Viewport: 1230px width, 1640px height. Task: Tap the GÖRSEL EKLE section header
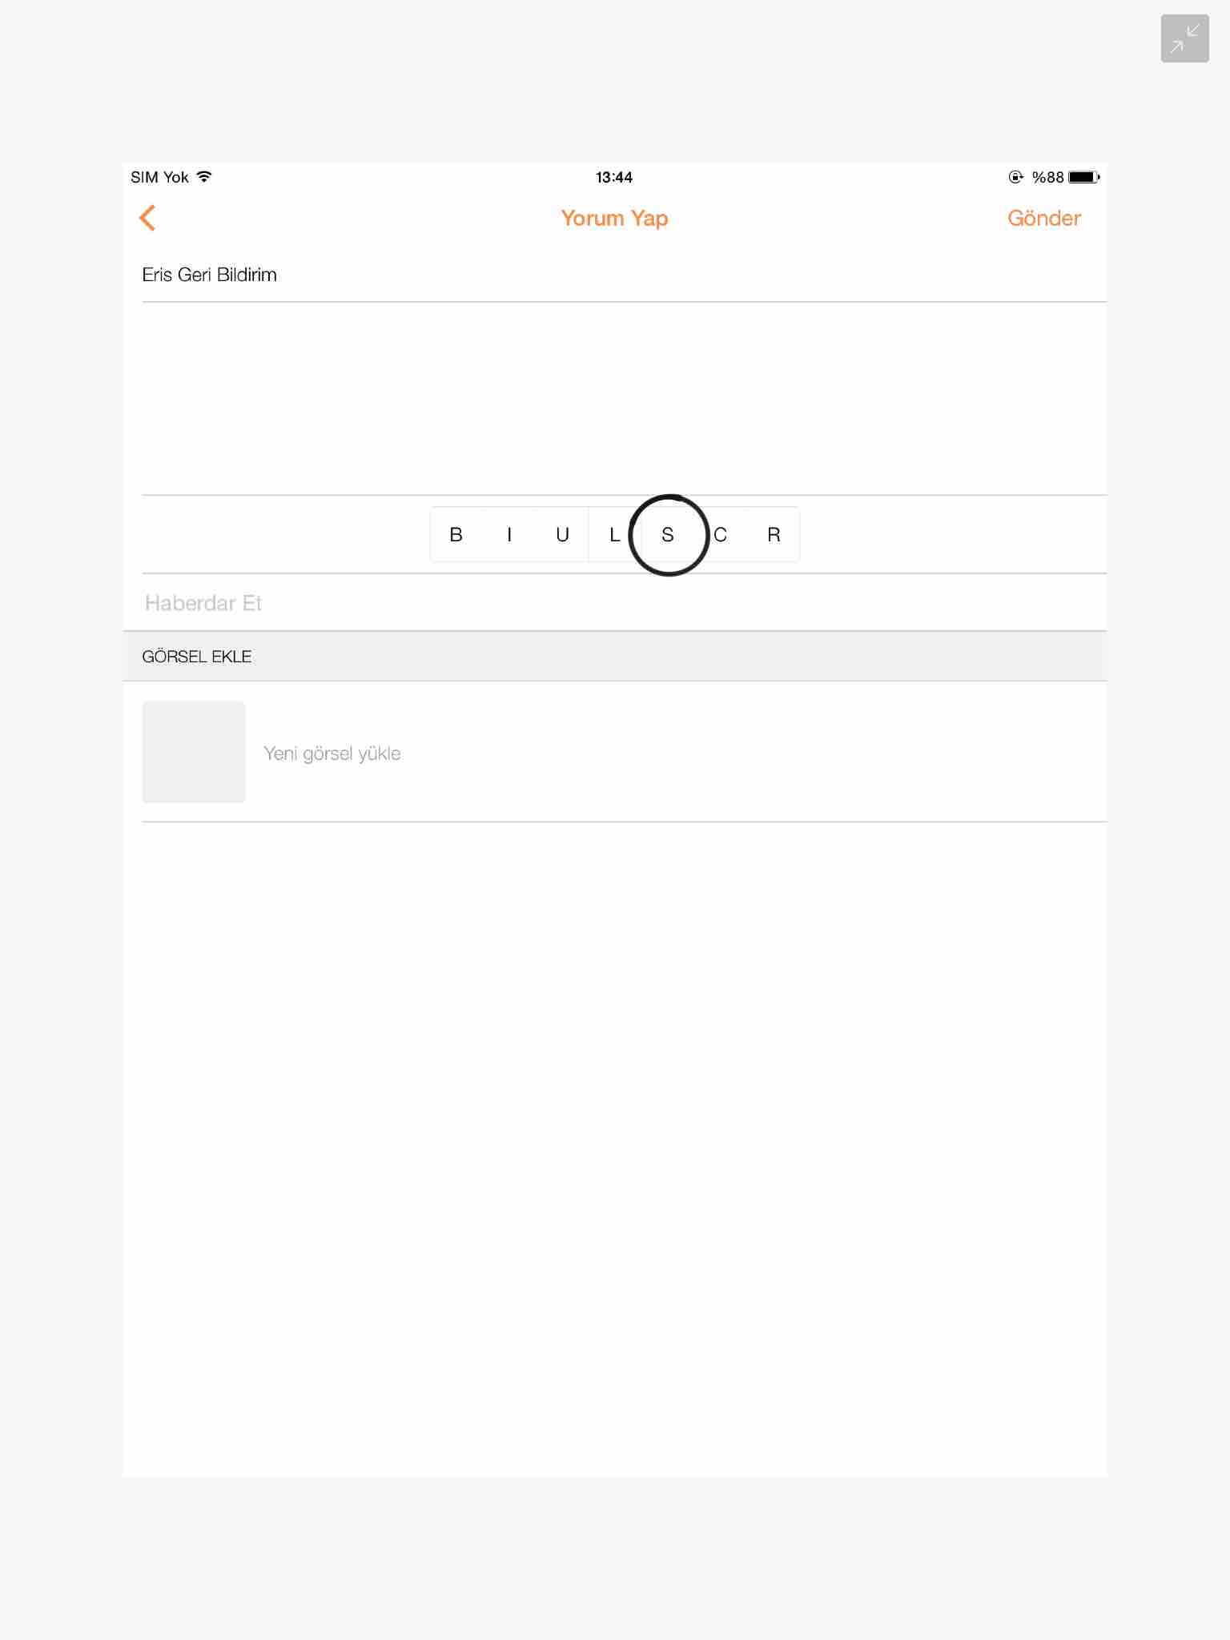[x=197, y=657]
